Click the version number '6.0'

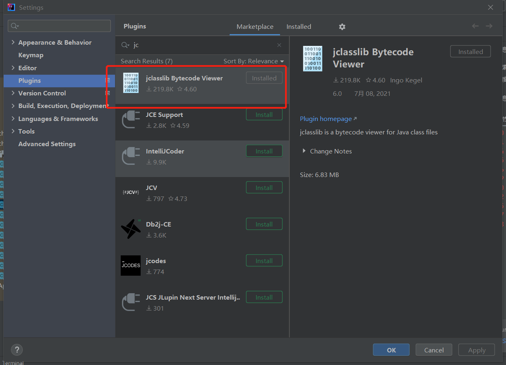pyautogui.click(x=337, y=94)
